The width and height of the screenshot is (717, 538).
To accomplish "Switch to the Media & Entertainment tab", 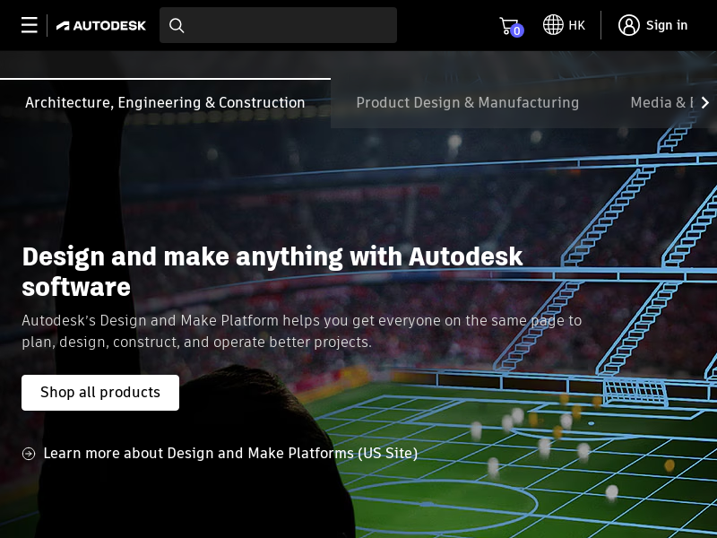I will pyautogui.click(x=661, y=103).
